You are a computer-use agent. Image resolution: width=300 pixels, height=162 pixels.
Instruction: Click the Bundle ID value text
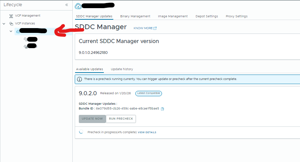128,108
